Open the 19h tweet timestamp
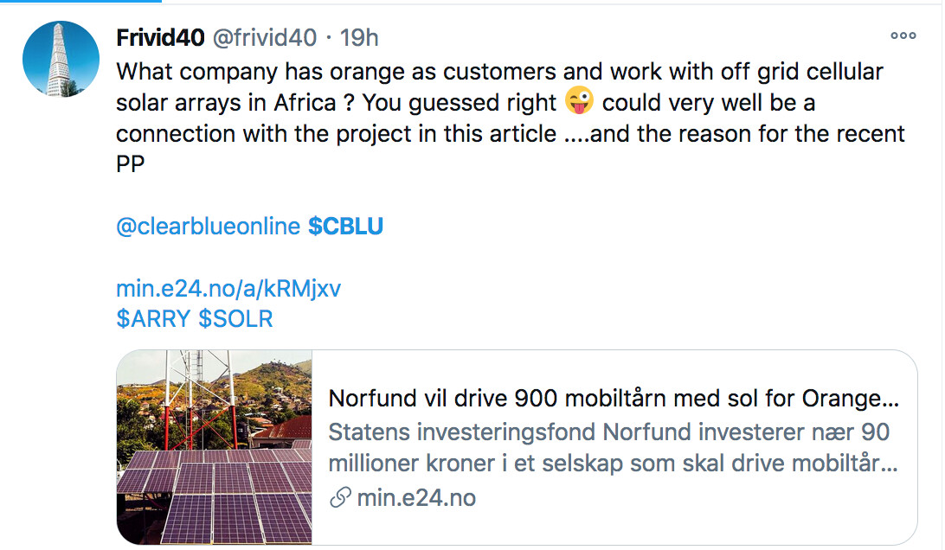 pyautogui.click(x=359, y=38)
